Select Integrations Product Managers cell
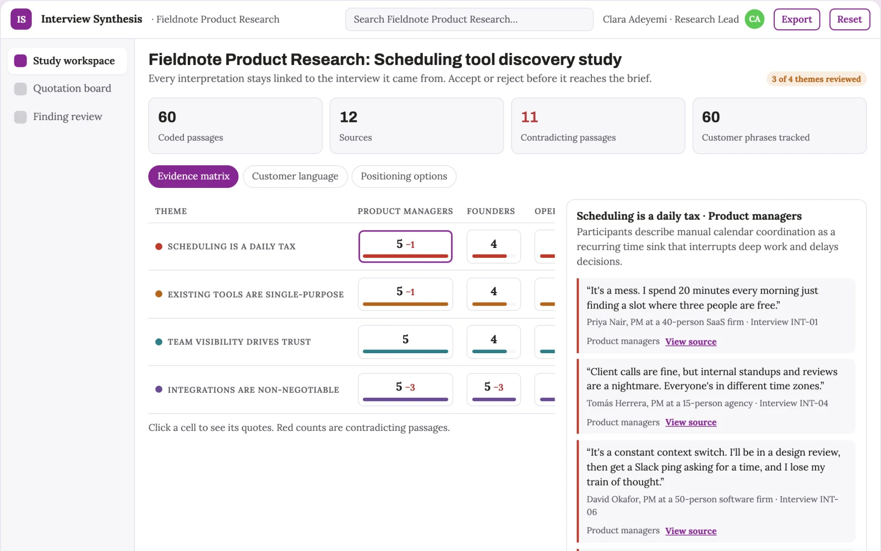The height and width of the screenshot is (551, 881). click(405, 390)
